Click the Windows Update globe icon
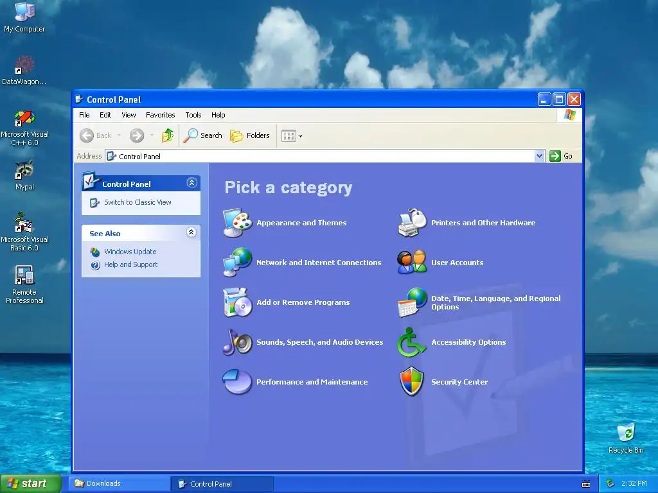 (95, 252)
